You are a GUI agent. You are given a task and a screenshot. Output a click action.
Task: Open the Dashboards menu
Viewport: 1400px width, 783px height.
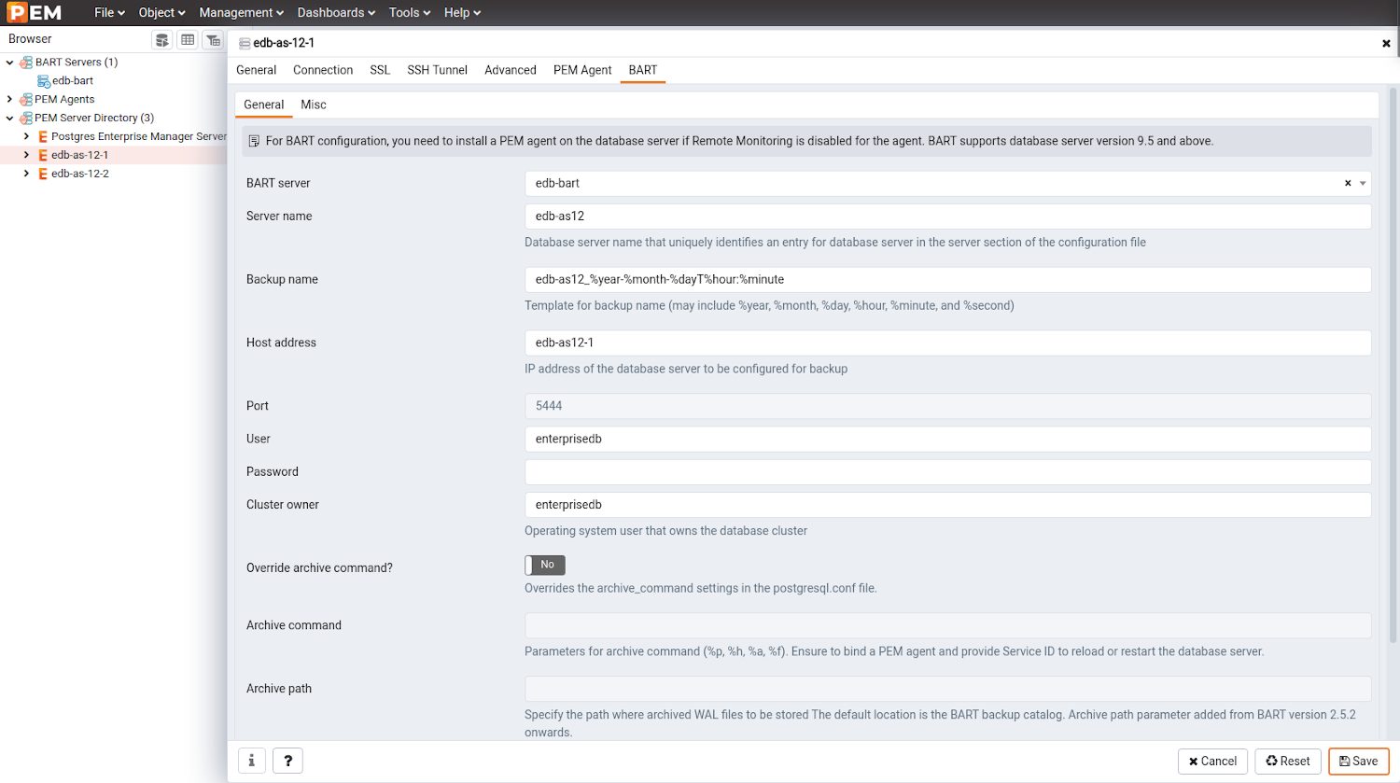click(x=336, y=13)
